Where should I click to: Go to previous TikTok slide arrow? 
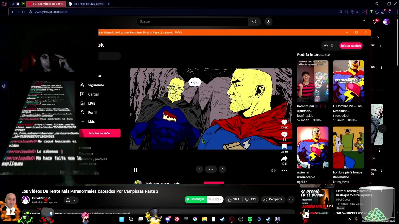pyautogui.click(x=199, y=169)
